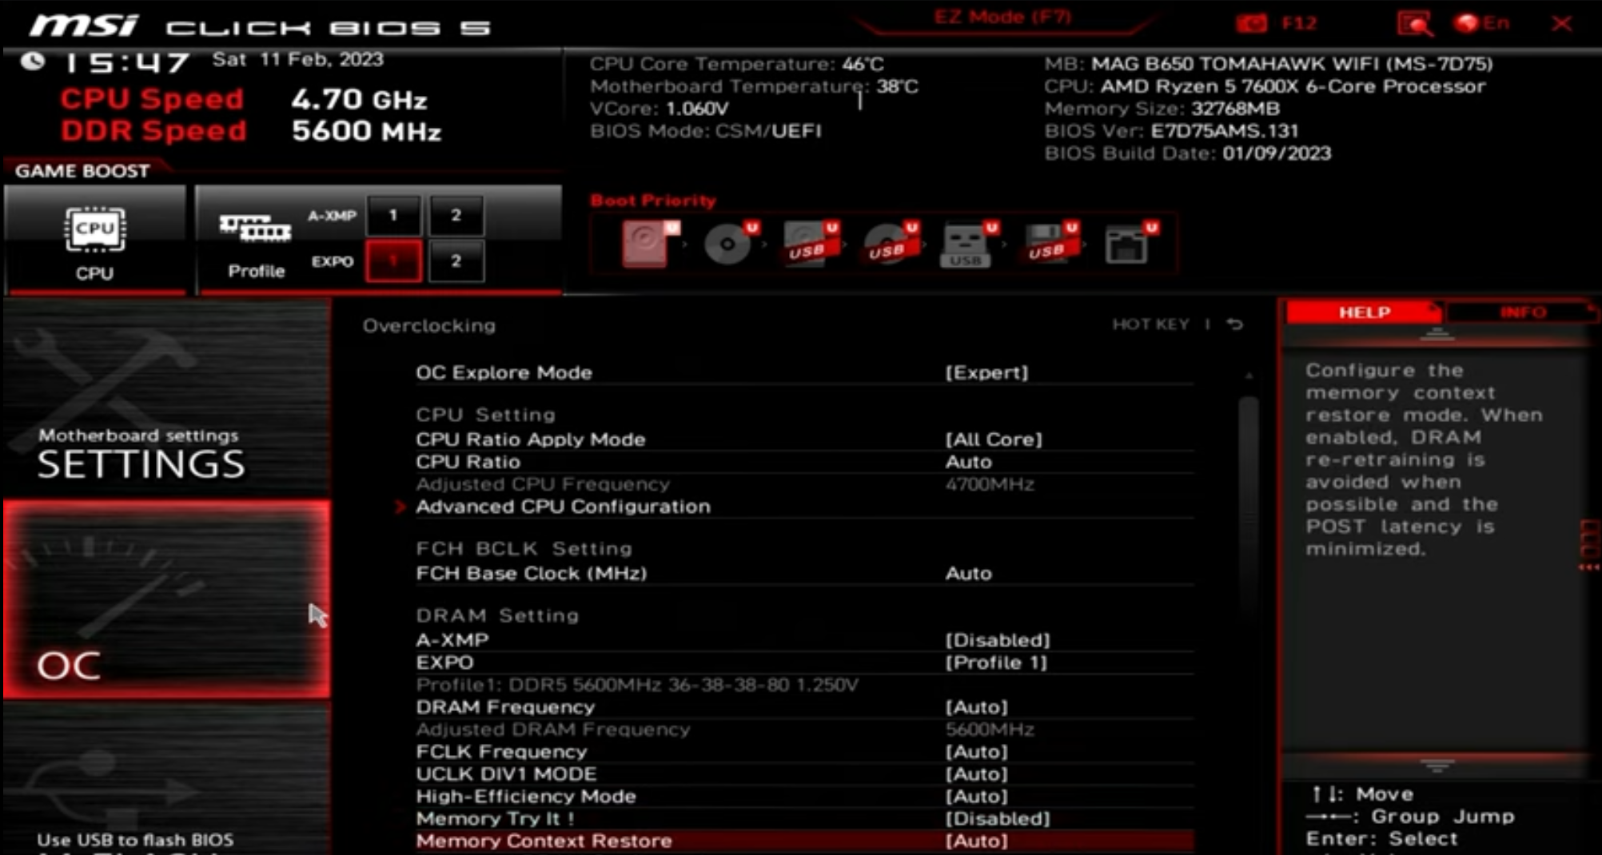Click the DRAM Setting section header

[497, 615]
